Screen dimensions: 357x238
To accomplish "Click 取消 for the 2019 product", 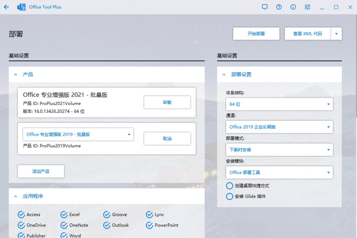I will (x=167, y=139).
